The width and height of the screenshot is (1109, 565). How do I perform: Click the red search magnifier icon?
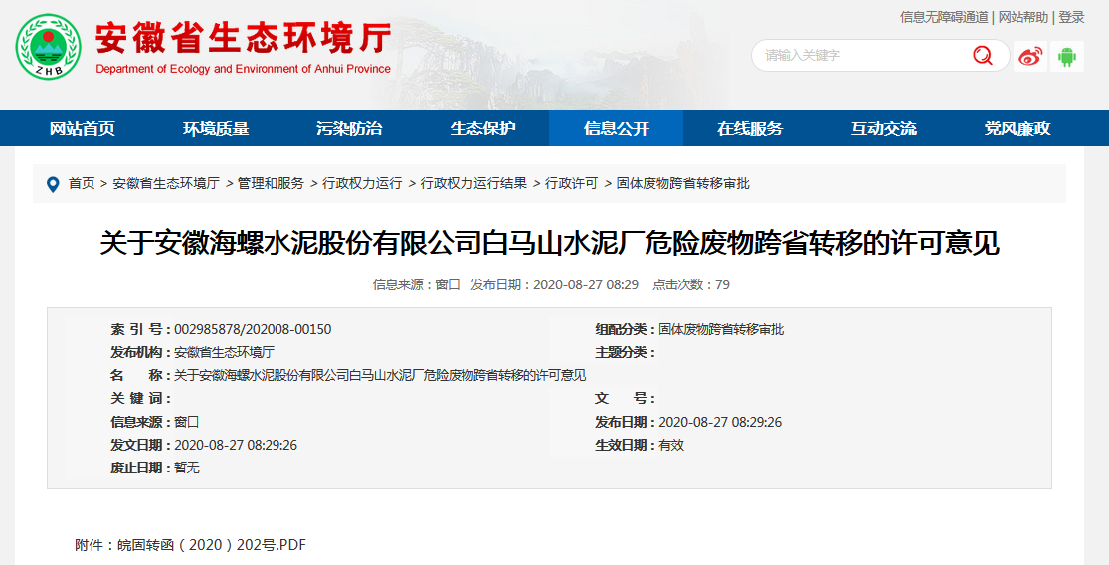983,56
